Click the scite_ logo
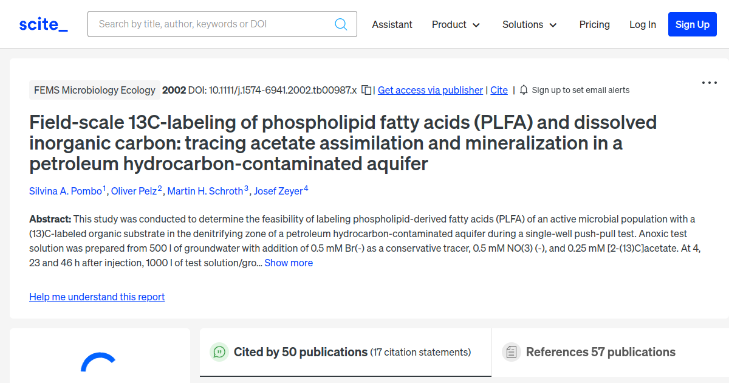Viewport: 729px width, 383px height. pyautogui.click(x=43, y=24)
